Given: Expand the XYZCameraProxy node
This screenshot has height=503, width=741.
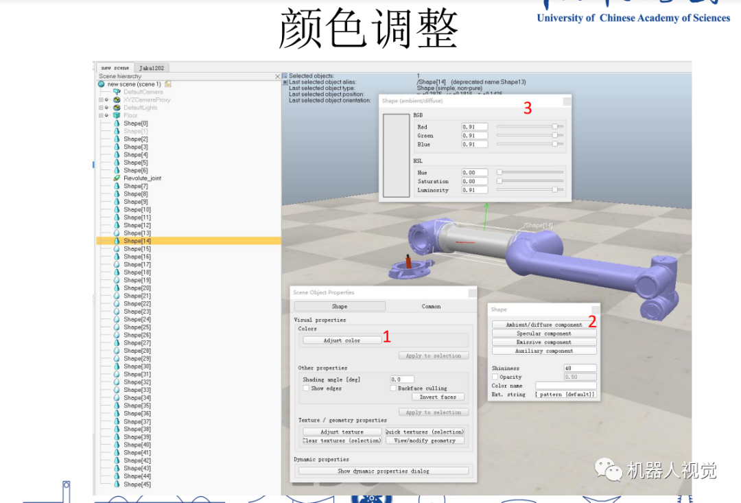Looking at the screenshot, I should pos(101,99).
